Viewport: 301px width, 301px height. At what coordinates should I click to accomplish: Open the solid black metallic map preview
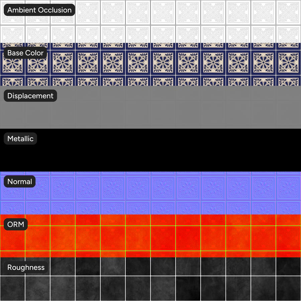pos(150,150)
